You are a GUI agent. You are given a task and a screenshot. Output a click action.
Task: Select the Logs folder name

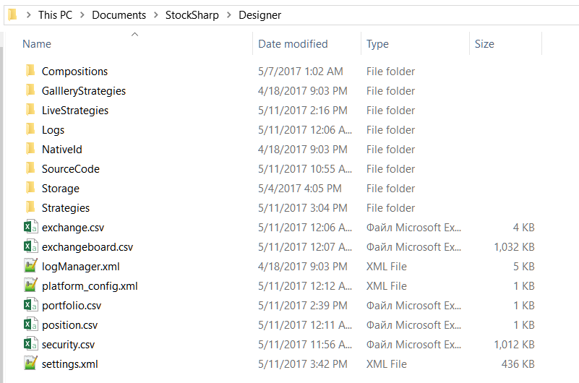pos(53,130)
